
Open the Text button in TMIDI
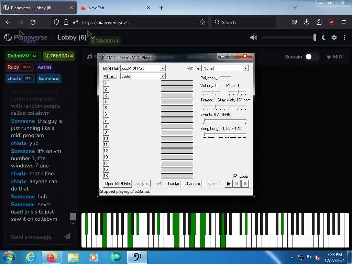point(157,184)
